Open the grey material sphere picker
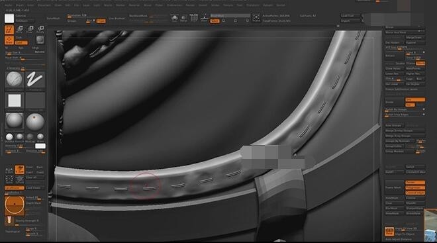This screenshot has height=243, width=437. [14, 121]
